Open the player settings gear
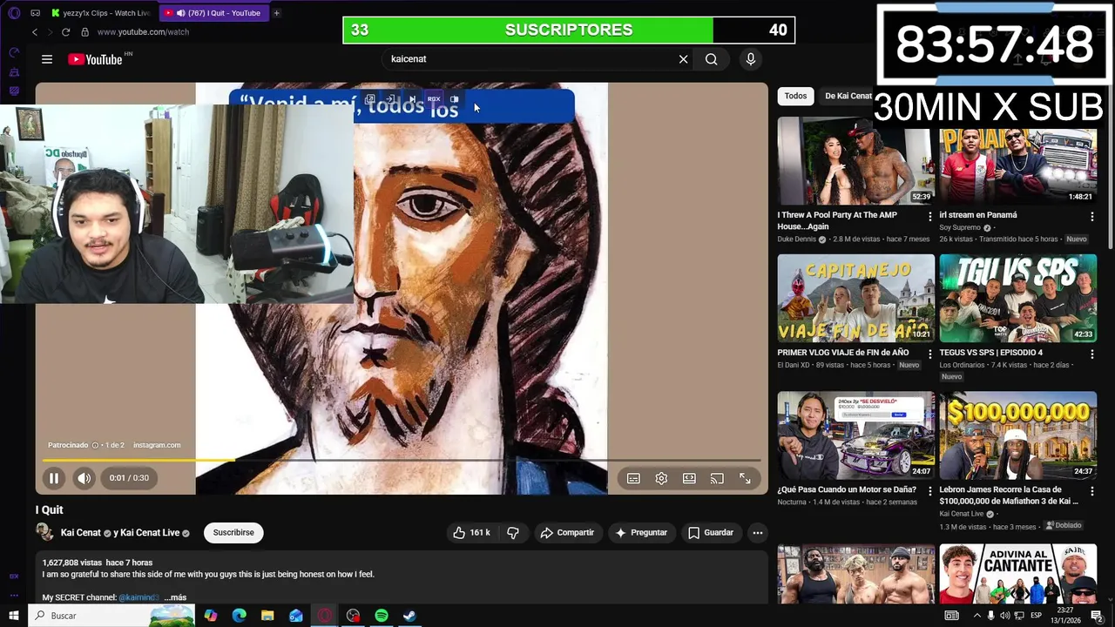Viewport: 1115px width, 627px height. coord(661,478)
